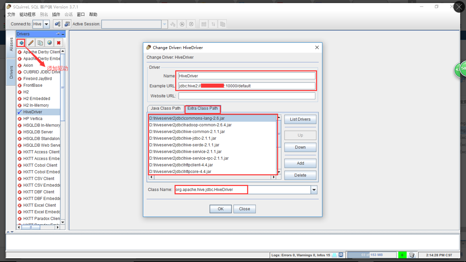466x262 pixels.
Task: Click the Delete button for class path
Action: pos(300,175)
